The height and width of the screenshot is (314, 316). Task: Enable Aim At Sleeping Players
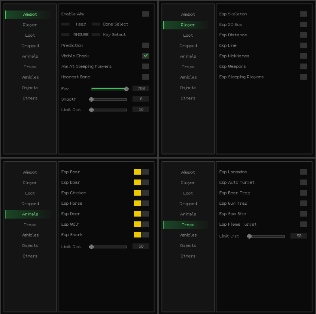point(145,66)
